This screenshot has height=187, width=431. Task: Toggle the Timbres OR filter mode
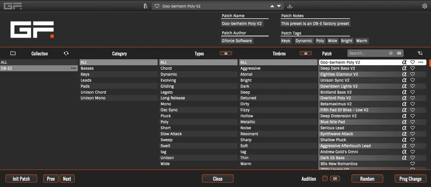[x=306, y=53]
